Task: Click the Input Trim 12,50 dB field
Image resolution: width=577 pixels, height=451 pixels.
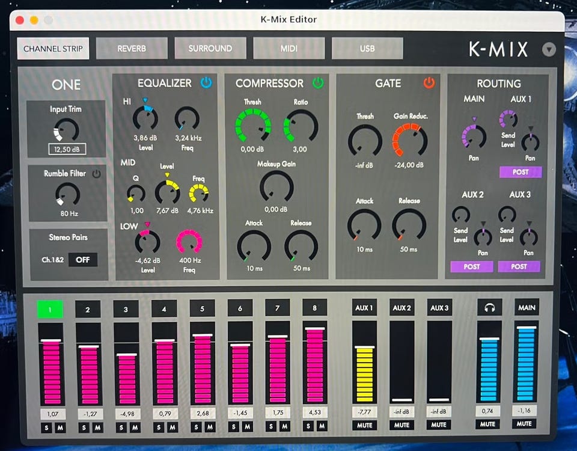Action: [67, 150]
